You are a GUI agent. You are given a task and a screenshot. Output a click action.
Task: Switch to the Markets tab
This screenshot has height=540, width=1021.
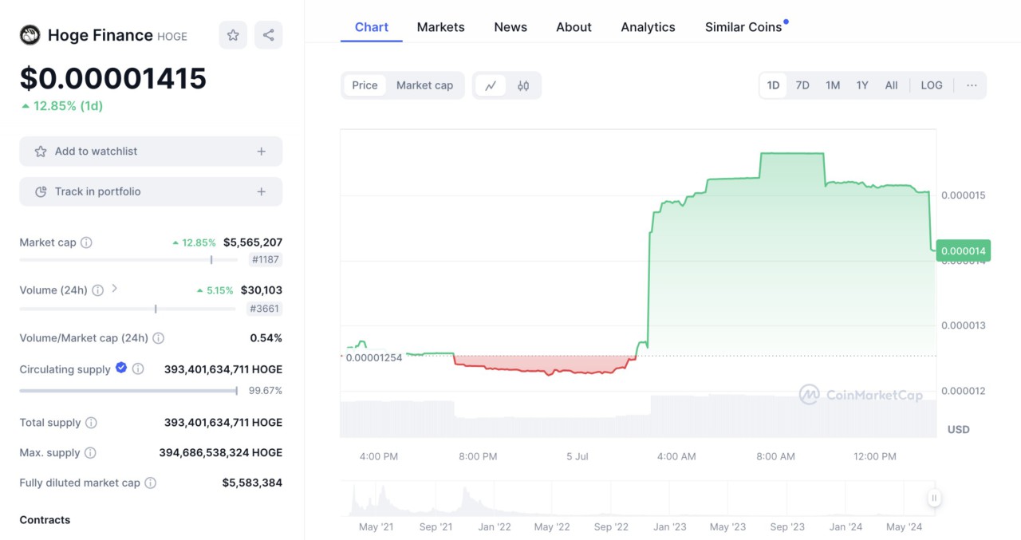pyautogui.click(x=440, y=26)
